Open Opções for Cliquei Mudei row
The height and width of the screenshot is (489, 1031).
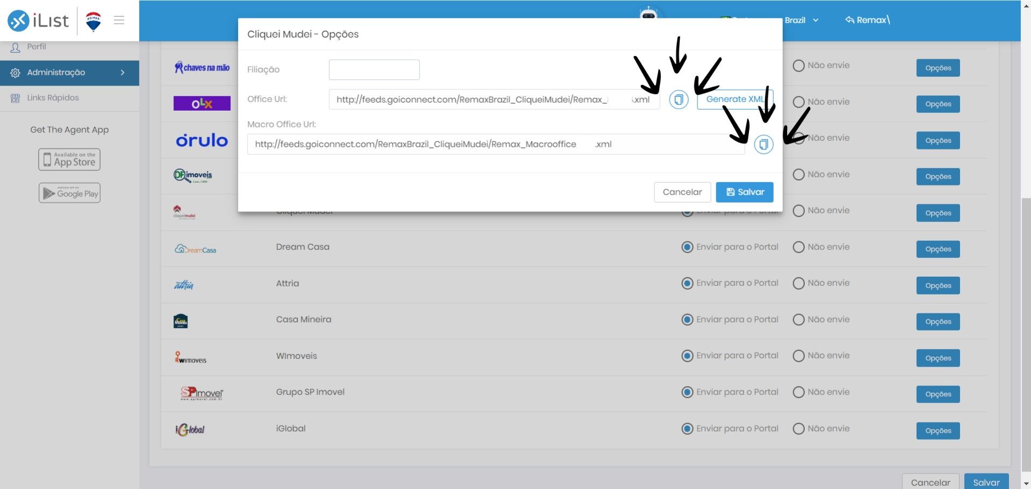[x=938, y=213]
